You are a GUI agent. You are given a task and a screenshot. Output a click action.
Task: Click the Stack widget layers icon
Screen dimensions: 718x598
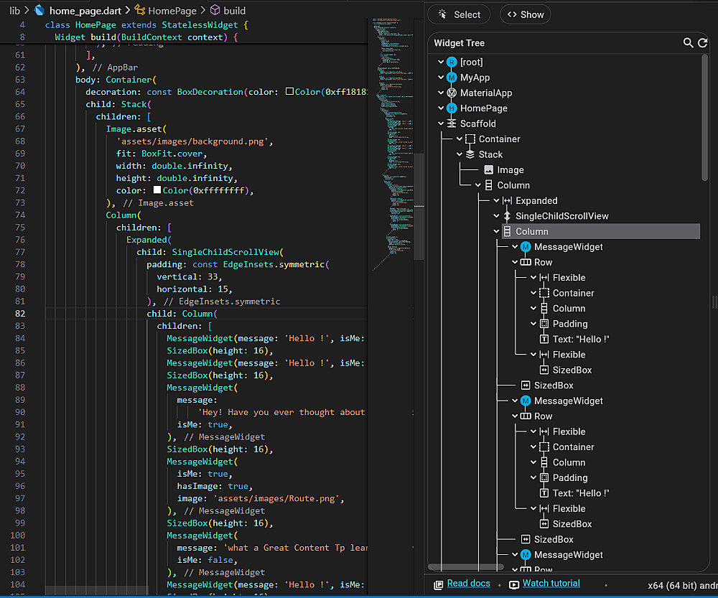point(470,154)
